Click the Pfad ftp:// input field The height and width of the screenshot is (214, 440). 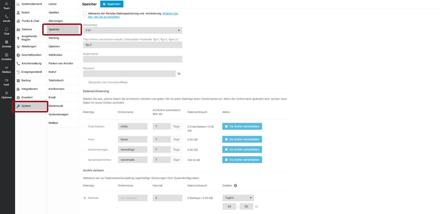coord(133,45)
